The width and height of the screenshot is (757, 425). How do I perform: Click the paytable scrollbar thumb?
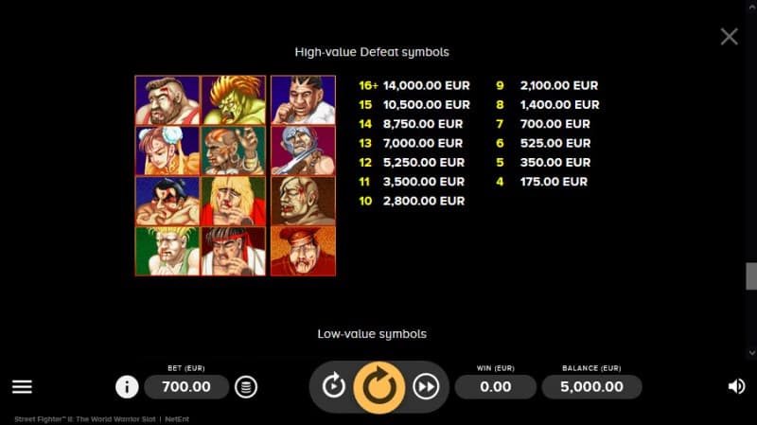coord(751,276)
